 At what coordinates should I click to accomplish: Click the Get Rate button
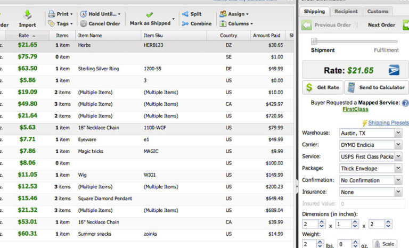click(322, 87)
